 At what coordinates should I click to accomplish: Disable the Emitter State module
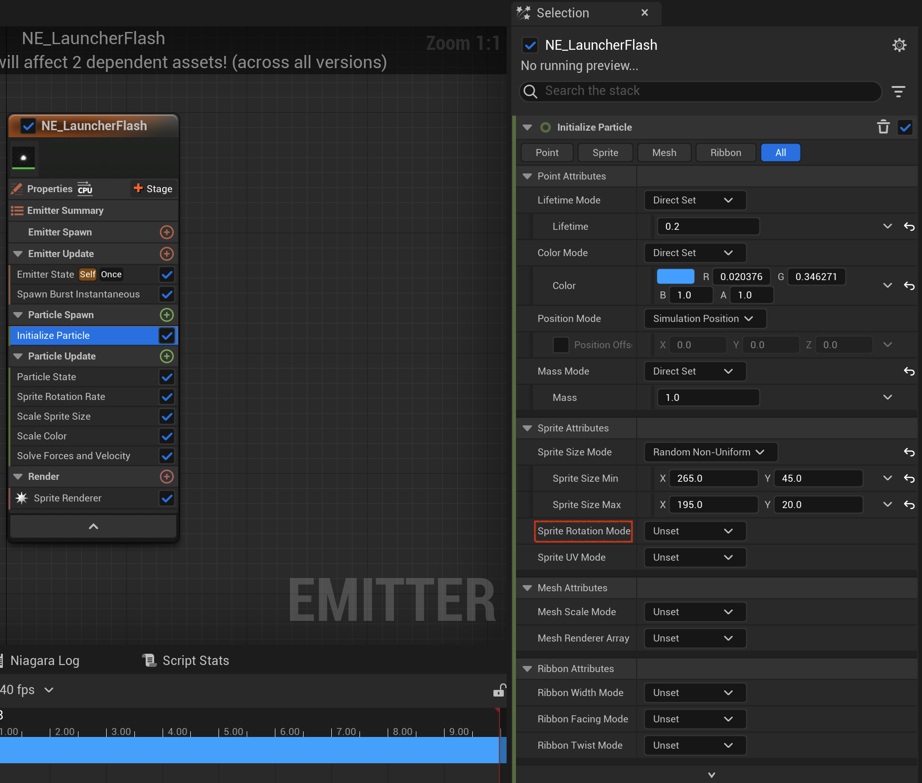(167, 274)
